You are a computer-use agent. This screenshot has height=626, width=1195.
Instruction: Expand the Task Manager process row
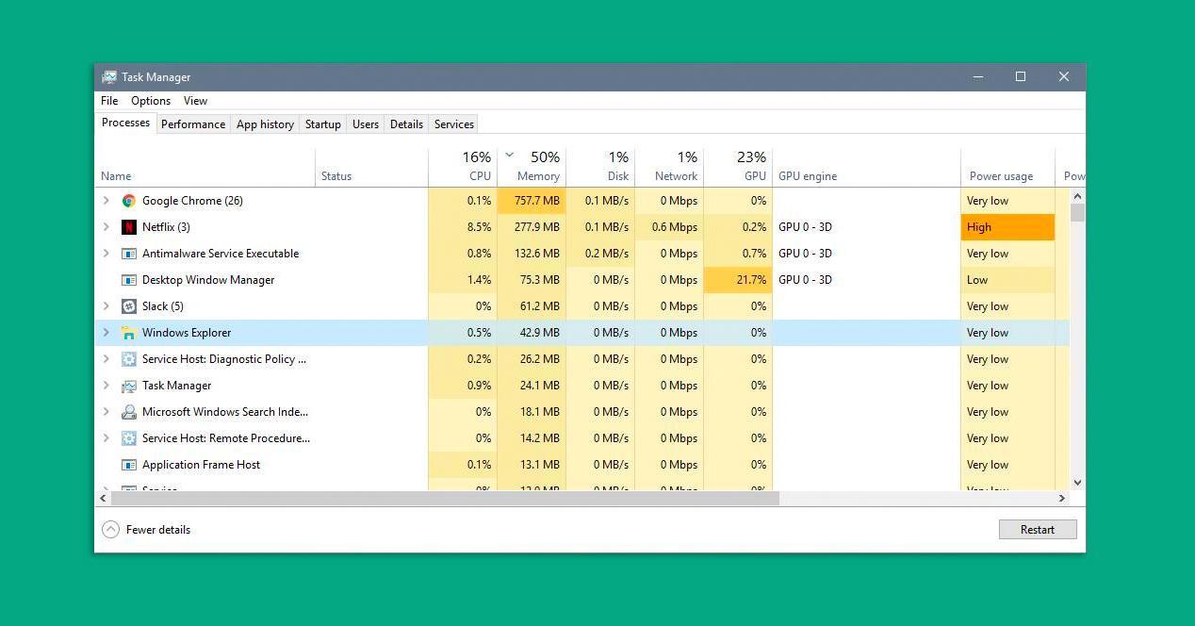coord(106,386)
